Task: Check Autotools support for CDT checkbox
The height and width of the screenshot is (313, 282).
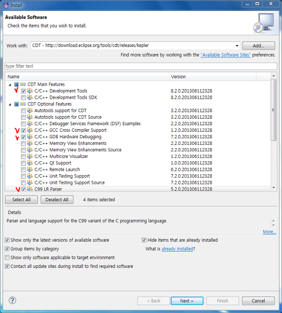Action: pyautogui.click(x=23, y=110)
